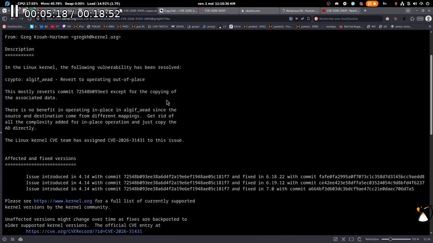Open the 'TW' Twitch bookmark
433x243 pixels.
click(x=66, y=27)
